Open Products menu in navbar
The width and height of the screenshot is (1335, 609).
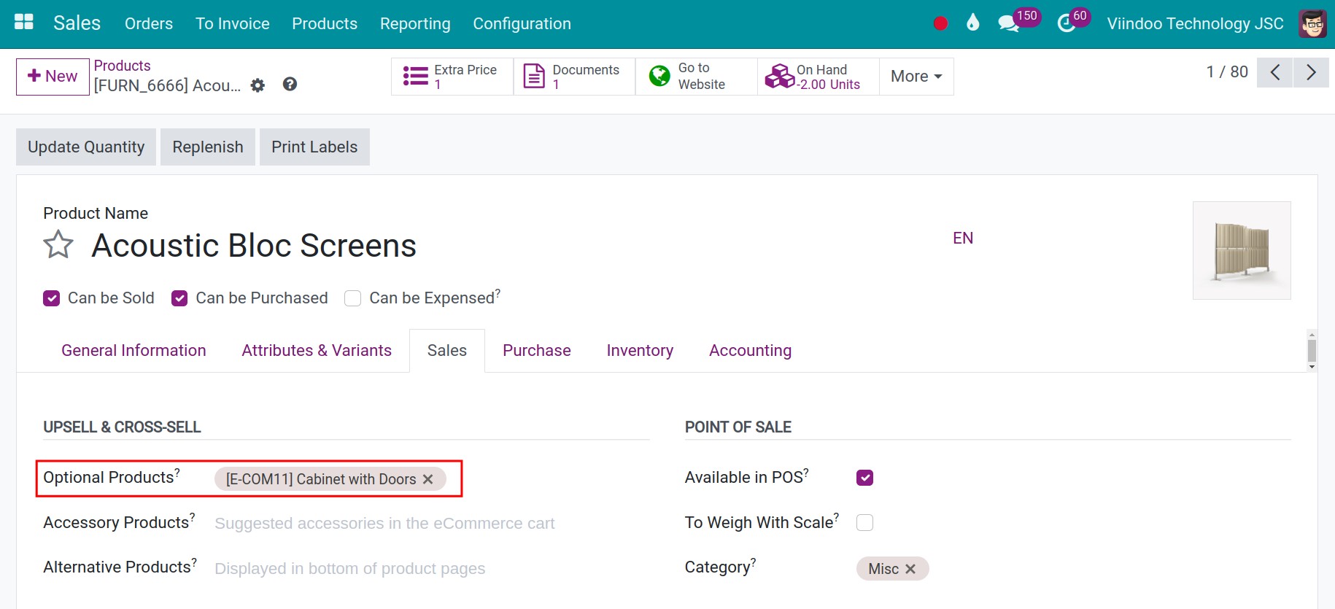[x=325, y=23]
